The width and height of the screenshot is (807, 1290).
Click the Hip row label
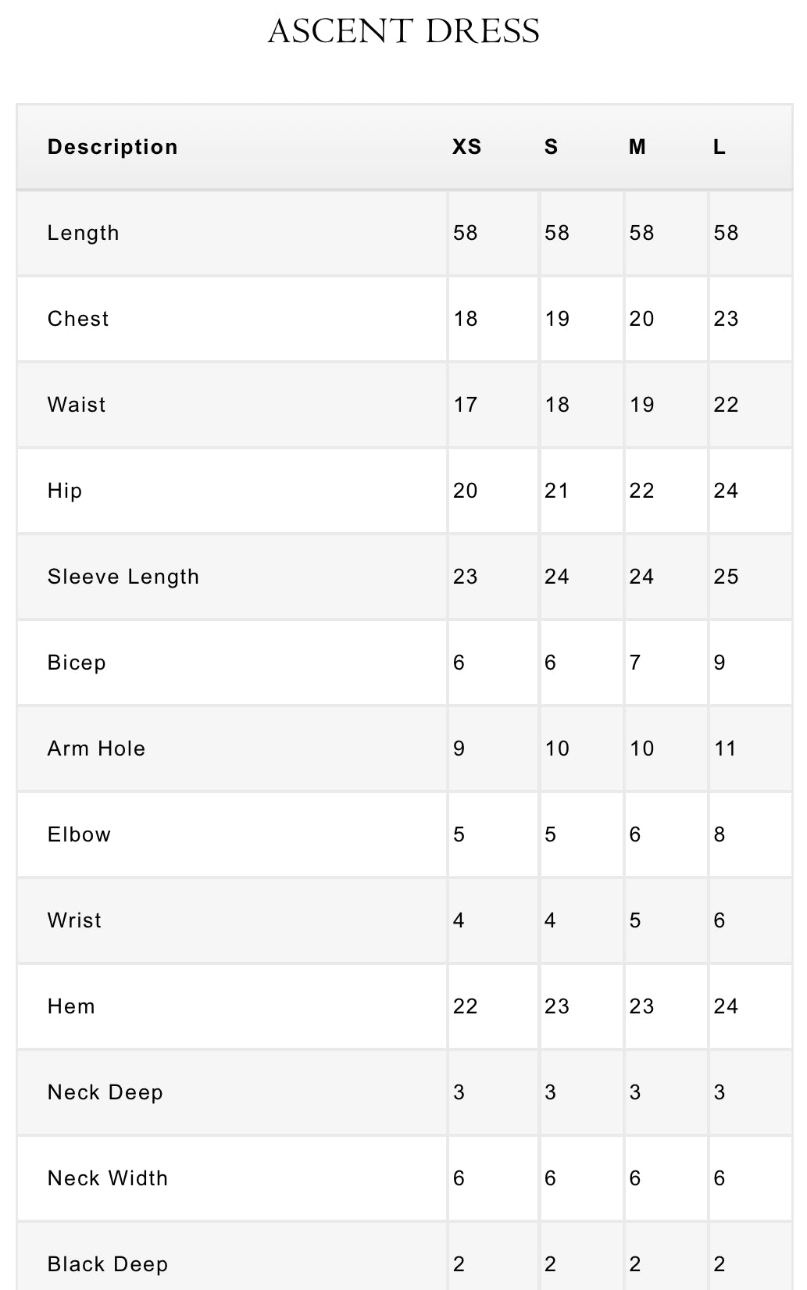[65, 491]
